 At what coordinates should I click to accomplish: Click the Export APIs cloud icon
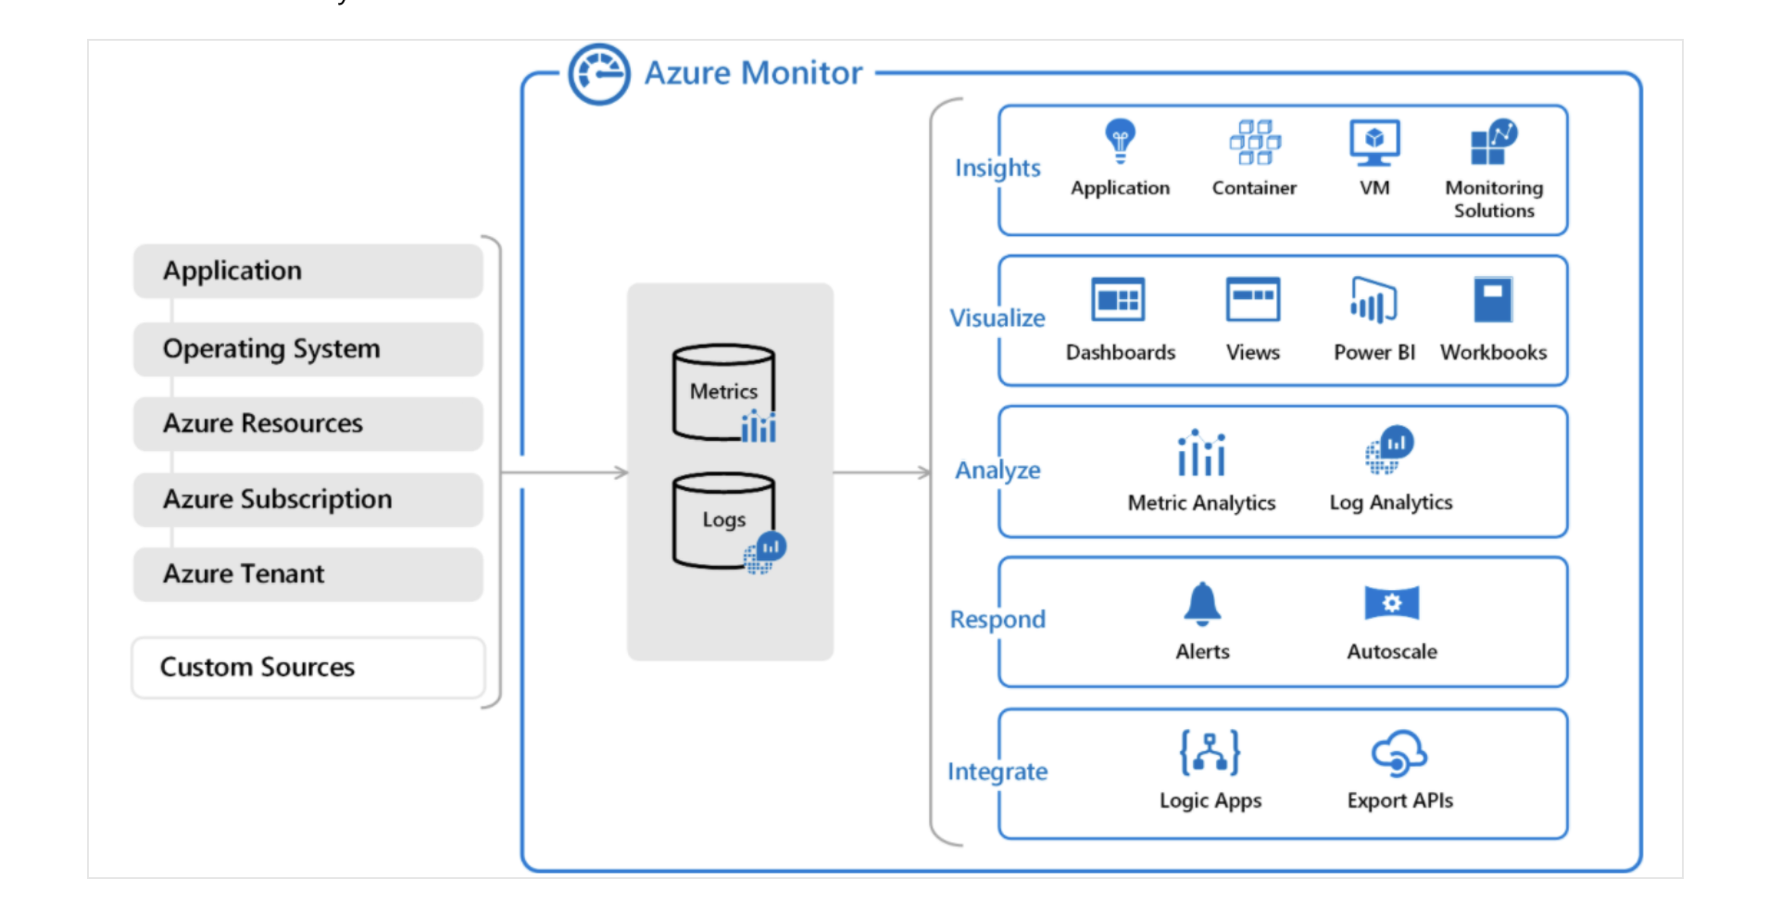pyautogui.click(x=1399, y=753)
